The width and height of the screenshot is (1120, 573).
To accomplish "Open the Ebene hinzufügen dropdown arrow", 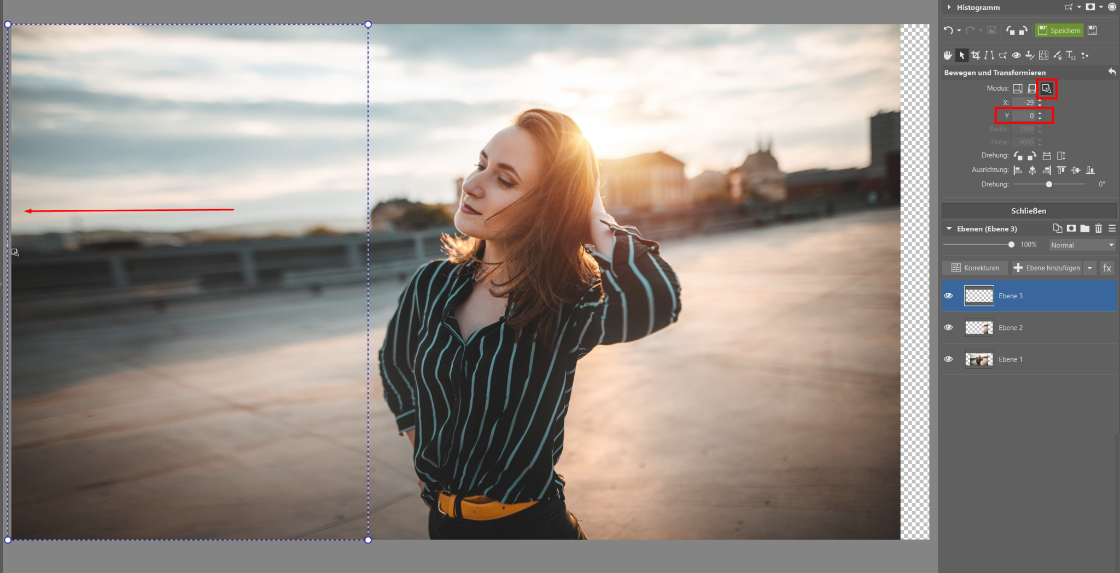I will (x=1089, y=268).
